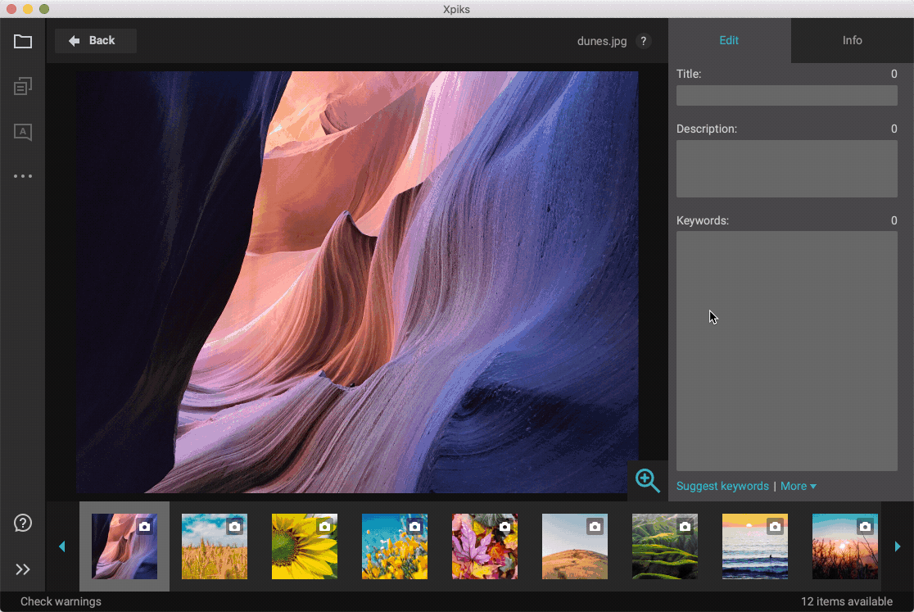Expand the More dropdown menu
The width and height of the screenshot is (914, 612).
click(x=798, y=486)
